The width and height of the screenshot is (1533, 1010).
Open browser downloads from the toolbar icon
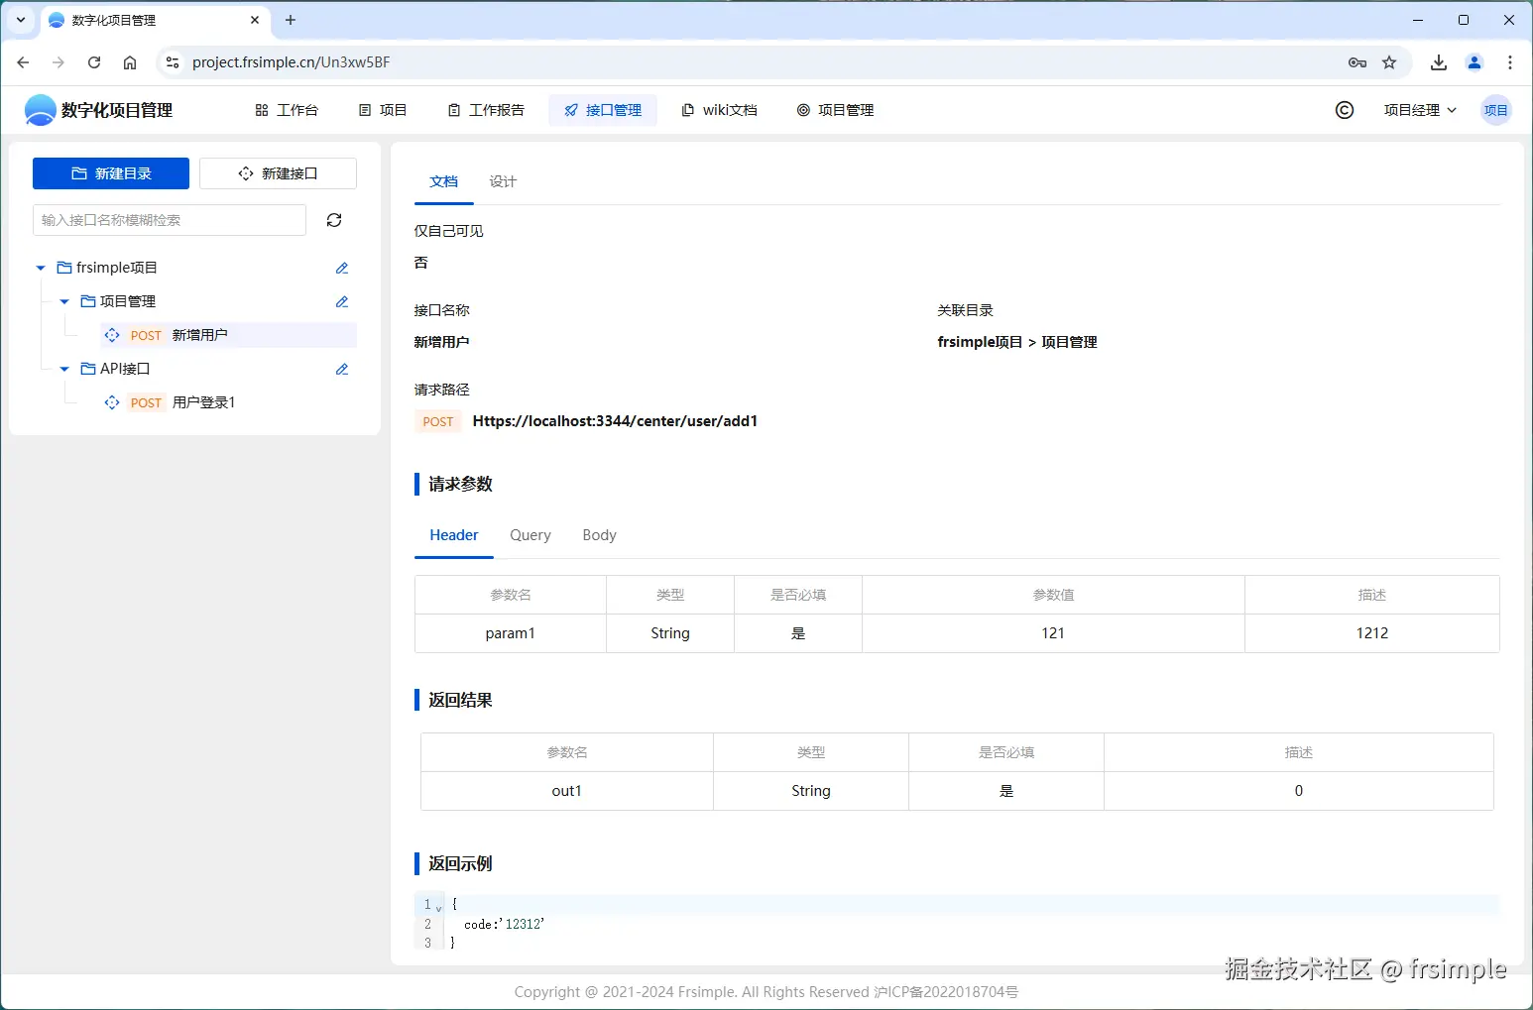1439,62
